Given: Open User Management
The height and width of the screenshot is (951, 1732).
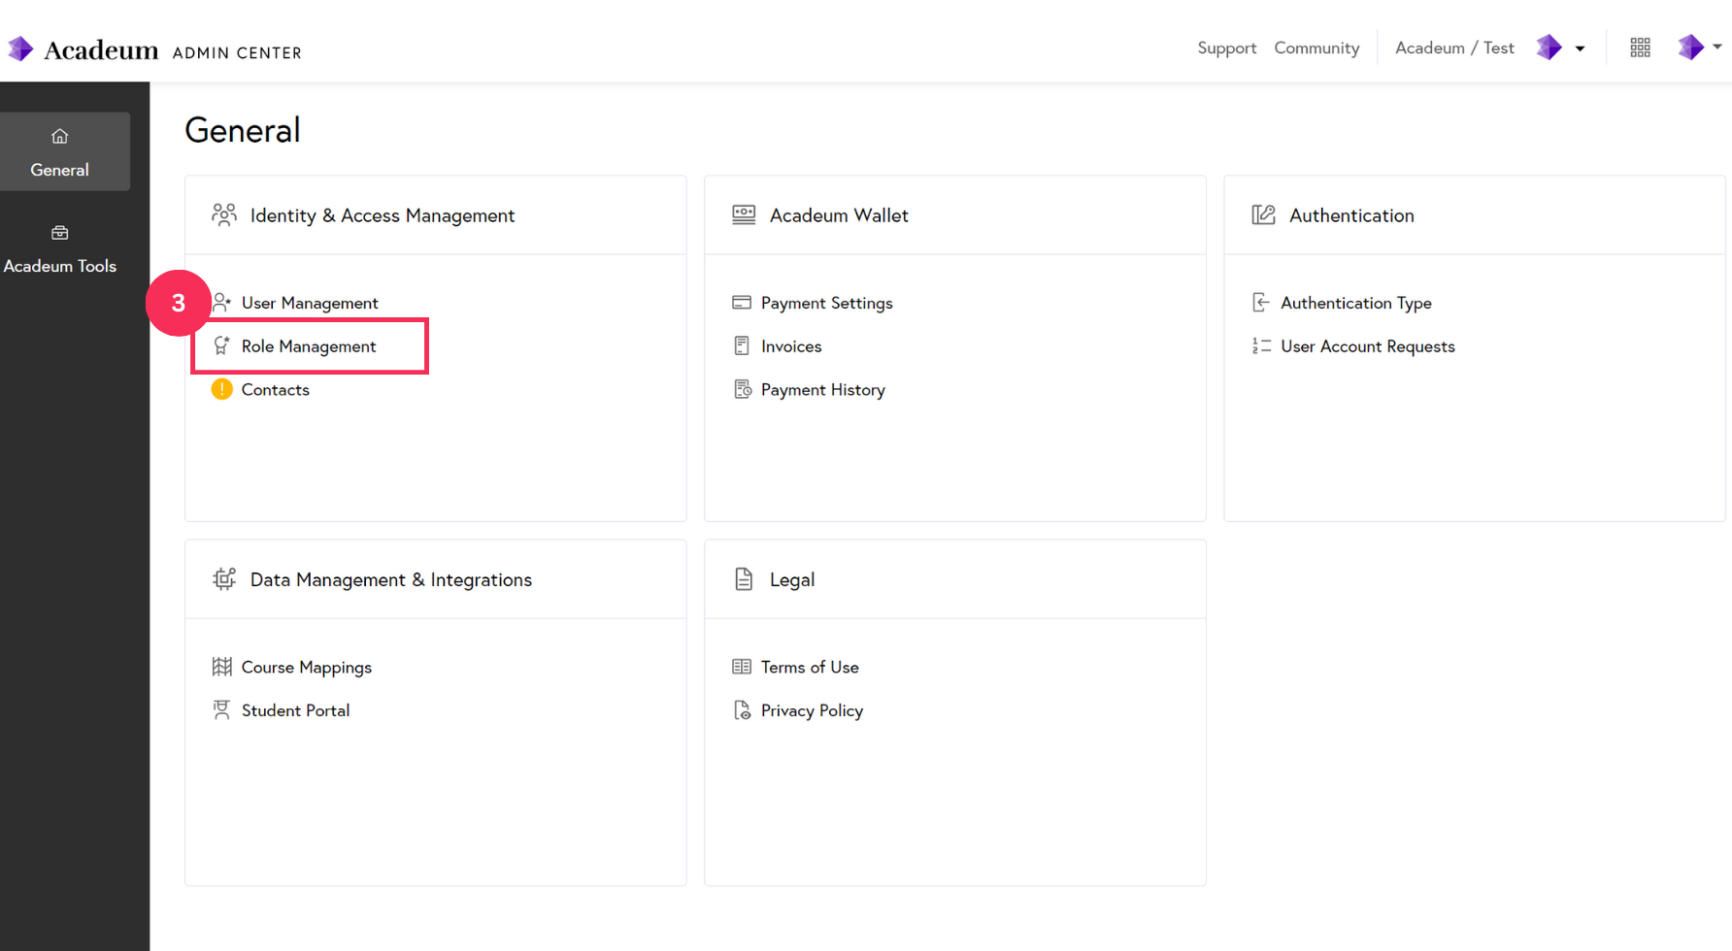Looking at the screenshot, I should pos(310,303).
